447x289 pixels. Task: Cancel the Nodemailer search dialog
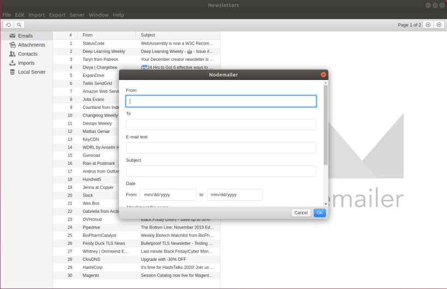point(301,213)
